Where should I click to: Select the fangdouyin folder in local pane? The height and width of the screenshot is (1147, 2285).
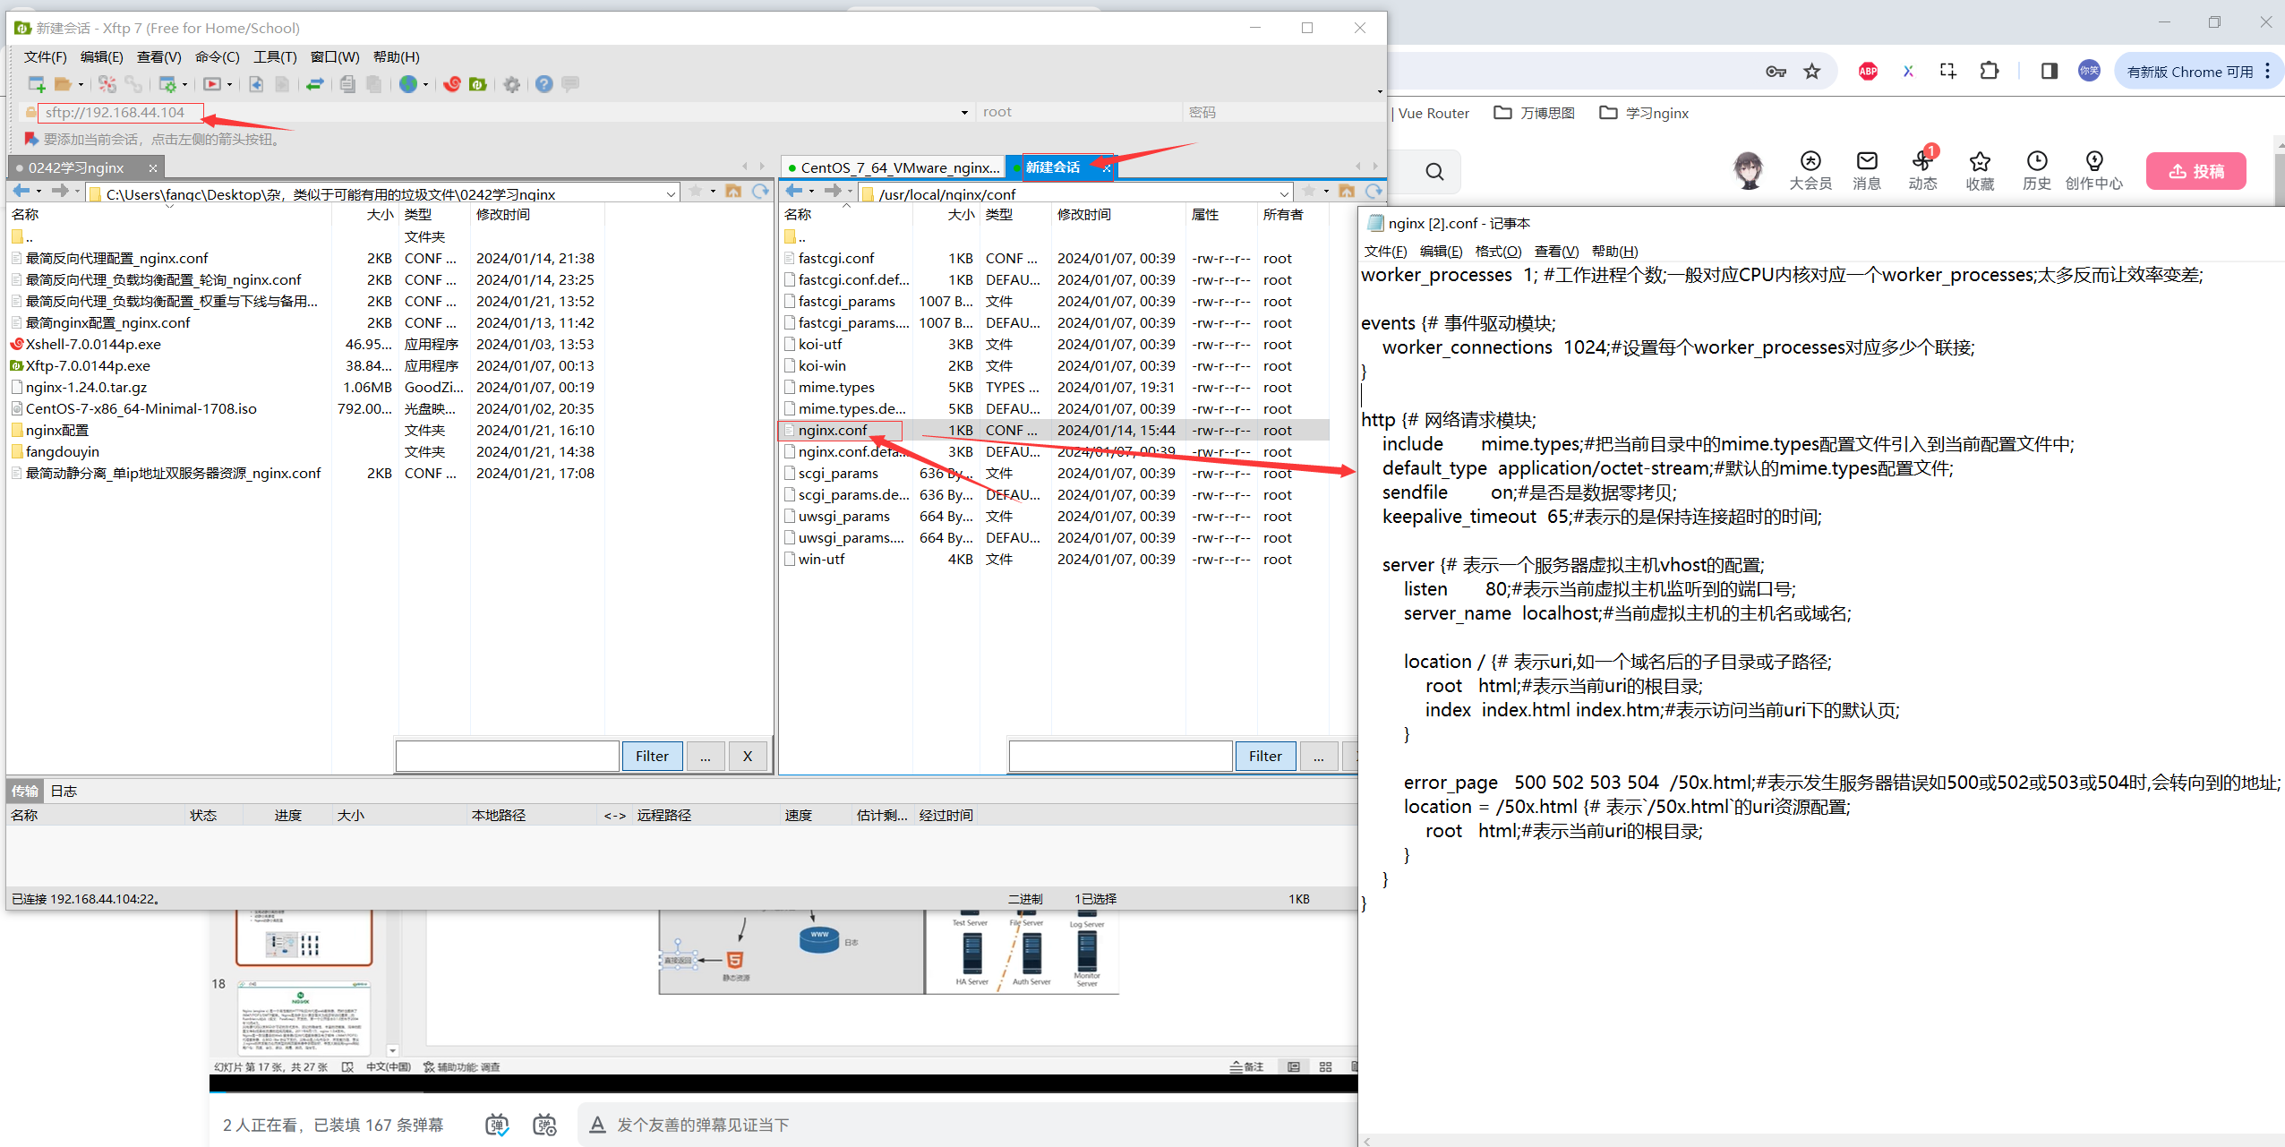tap(63, 452)
